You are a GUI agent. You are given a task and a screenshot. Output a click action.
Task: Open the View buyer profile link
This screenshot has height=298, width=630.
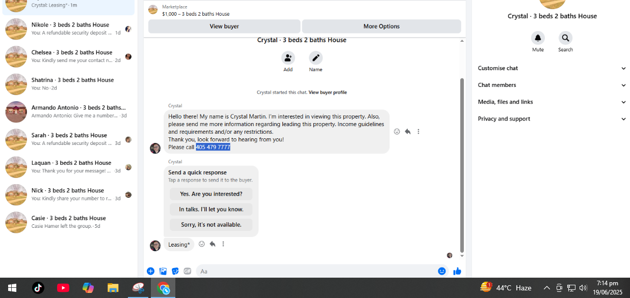(x=328, y=93)
